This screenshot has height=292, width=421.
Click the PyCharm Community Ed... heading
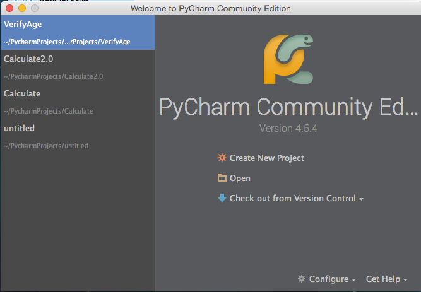click(288, 107)
